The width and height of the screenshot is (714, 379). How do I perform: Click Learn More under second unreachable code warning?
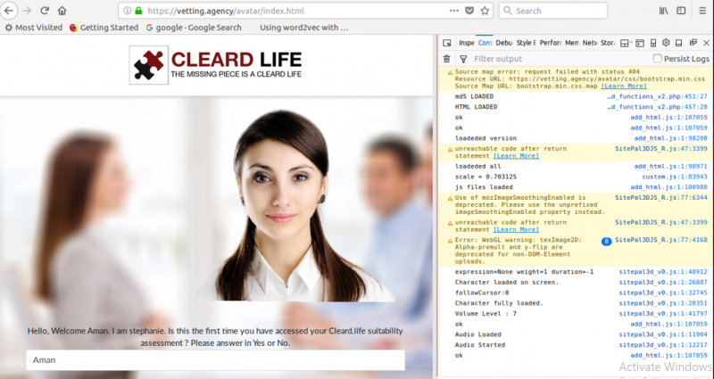(517, 230)
